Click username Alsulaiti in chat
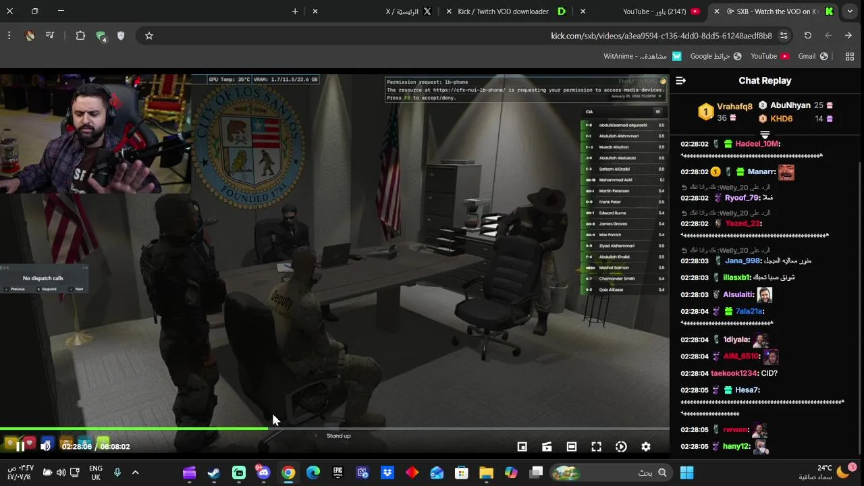The image size is (864, 486). pyautogui.click(x=738, y=294)
